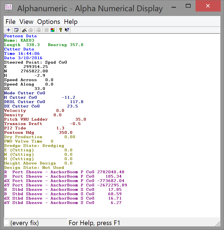Activate the context help arrow icon
Screen dimensions: 224x230
(67, 30)
